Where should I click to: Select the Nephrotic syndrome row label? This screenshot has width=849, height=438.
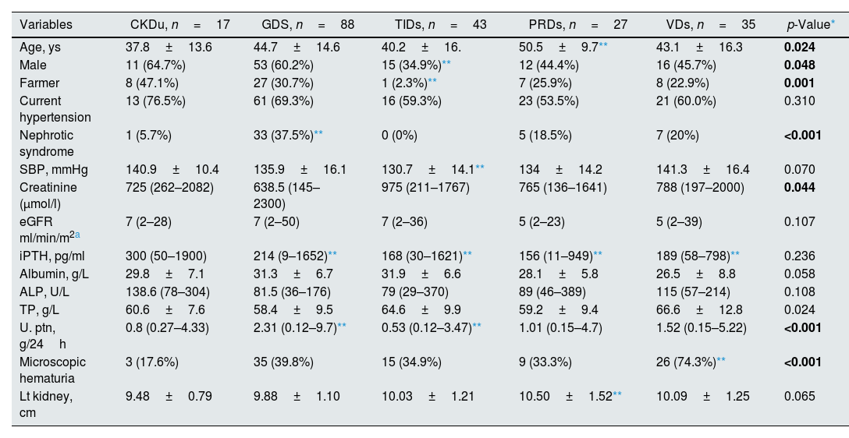pyautogui.click(x=48, y=143)
